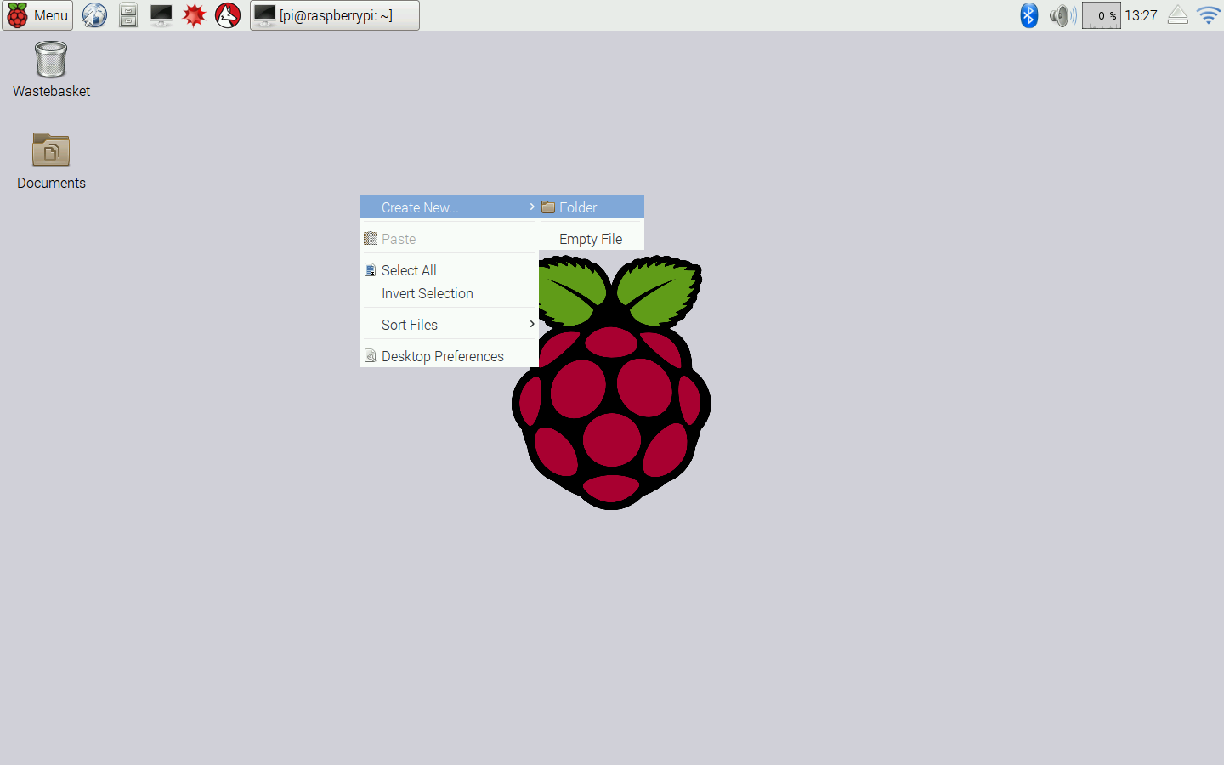Click the eject media icon

pyautogui.click(x=1178, y=15)
